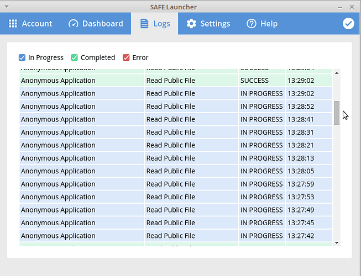Image resolution: width=361 pixels, height=276 pixels.
Task: Click the timestamp 13:28:21
Action: (x=301, y=145)
